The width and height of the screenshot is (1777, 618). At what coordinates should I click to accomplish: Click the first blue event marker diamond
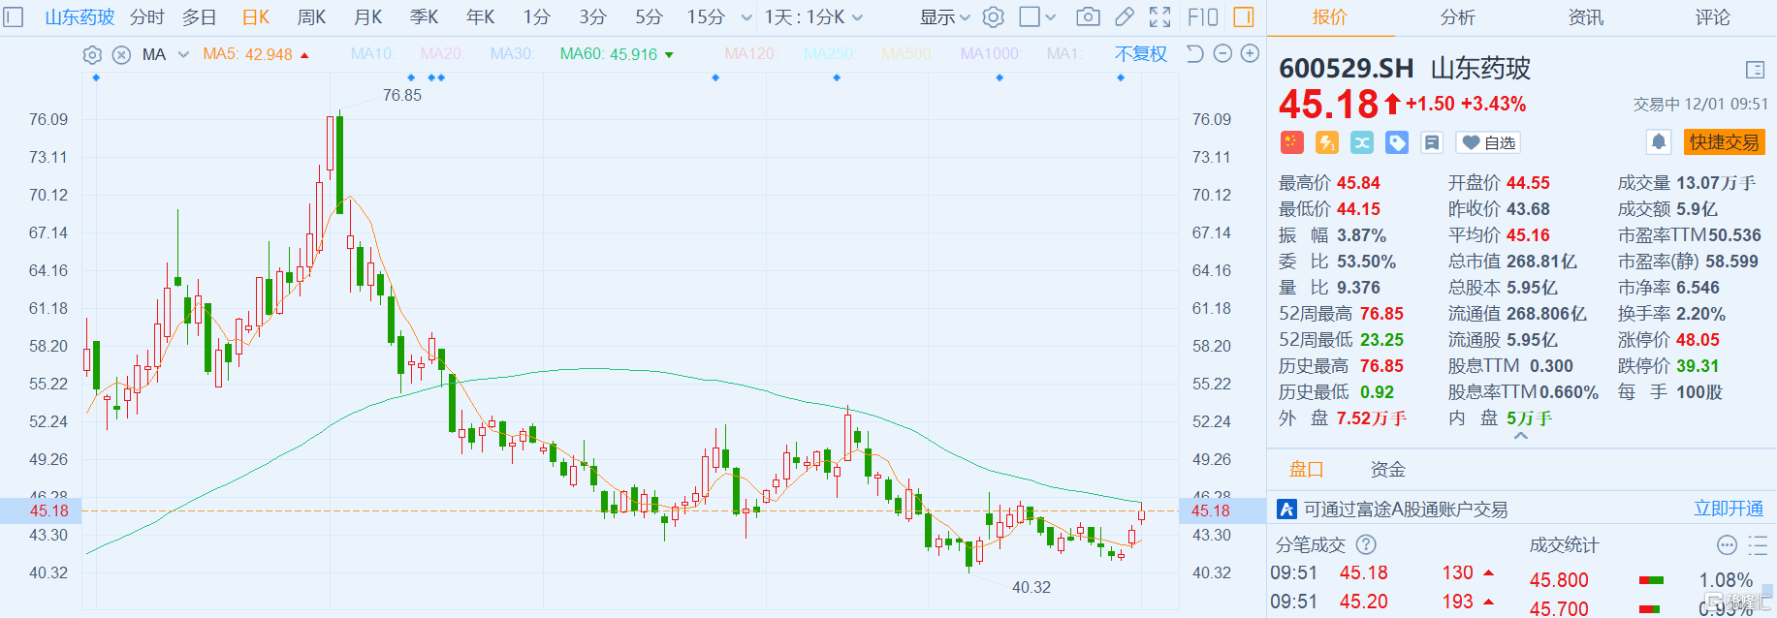[96, 77]
